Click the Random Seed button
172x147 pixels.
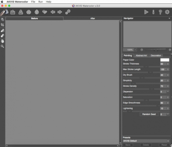coord(149,114)
